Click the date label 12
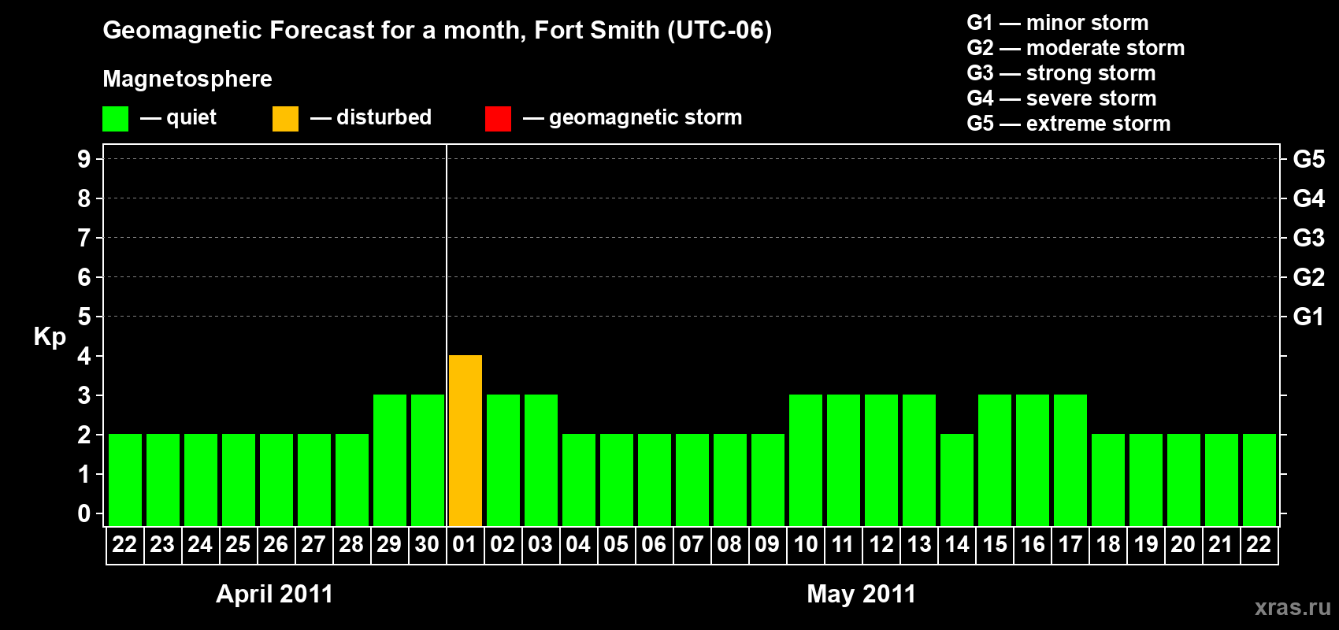 (x=881, y=545)
